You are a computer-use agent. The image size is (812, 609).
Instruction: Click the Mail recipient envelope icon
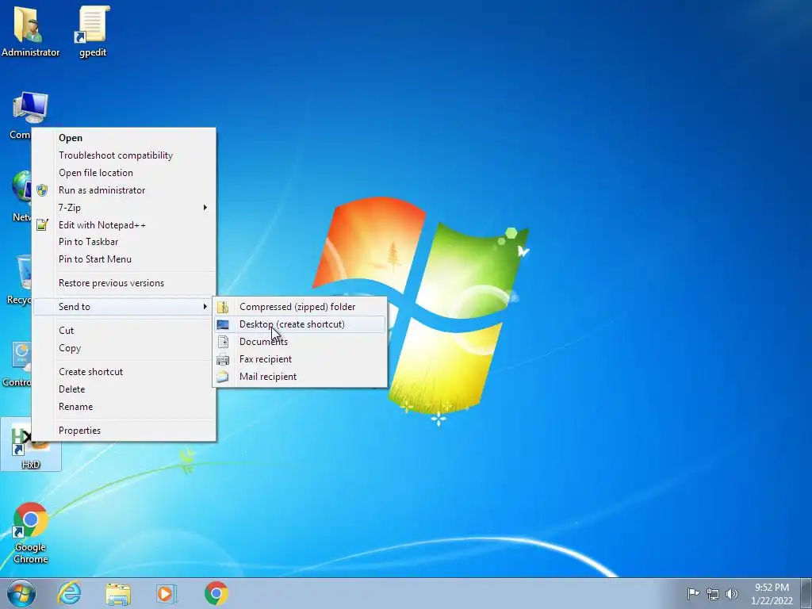pyautogui.click(x=223, y=377)
